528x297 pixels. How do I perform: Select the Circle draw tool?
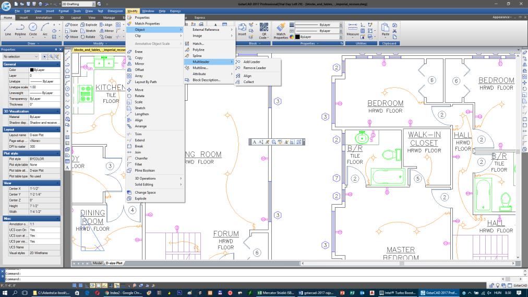[33, 30]
